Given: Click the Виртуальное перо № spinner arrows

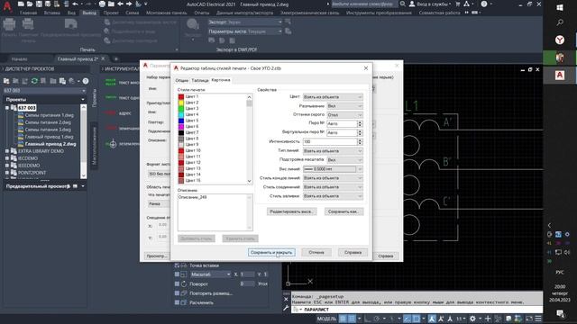Looking at the screenshot, I should (360, 132).
